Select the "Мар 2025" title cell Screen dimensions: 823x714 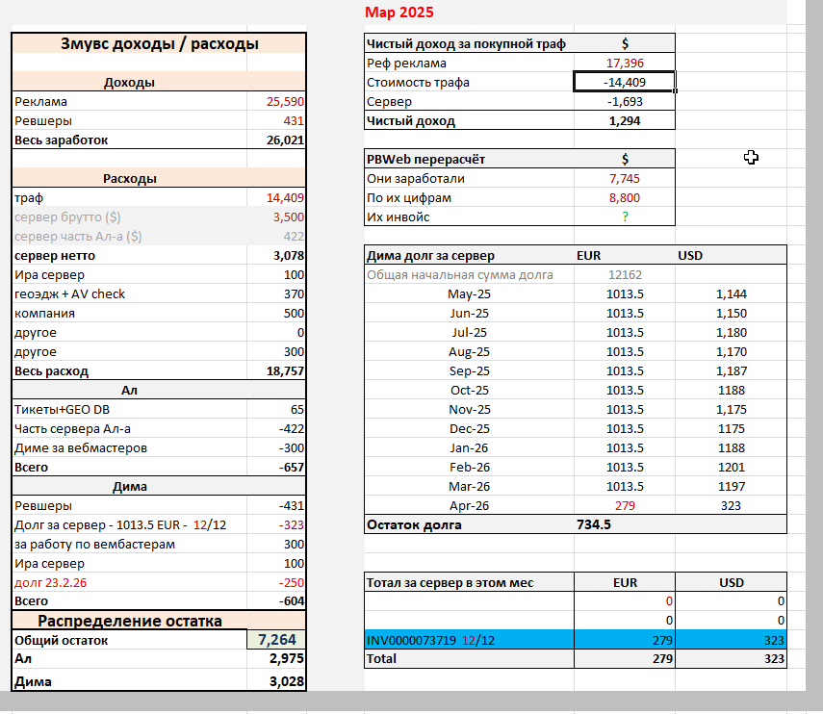[x=399, y=13]
